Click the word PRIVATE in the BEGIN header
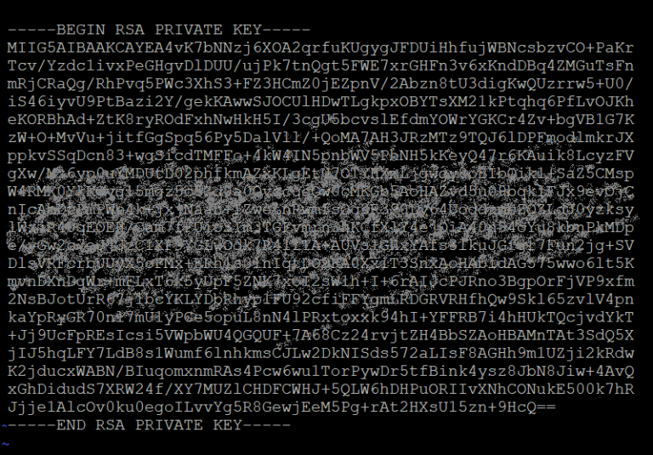This screenshot has width=653, height=455. (189, 30)
